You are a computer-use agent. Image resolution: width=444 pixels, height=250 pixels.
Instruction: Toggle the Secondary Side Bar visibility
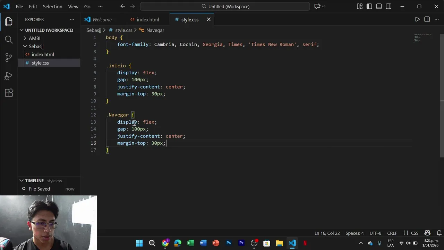click(x=388, y=6)
